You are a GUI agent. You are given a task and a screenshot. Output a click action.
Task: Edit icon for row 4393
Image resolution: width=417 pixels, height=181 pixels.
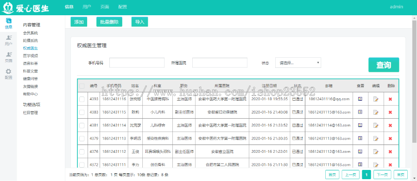[375, 99]
